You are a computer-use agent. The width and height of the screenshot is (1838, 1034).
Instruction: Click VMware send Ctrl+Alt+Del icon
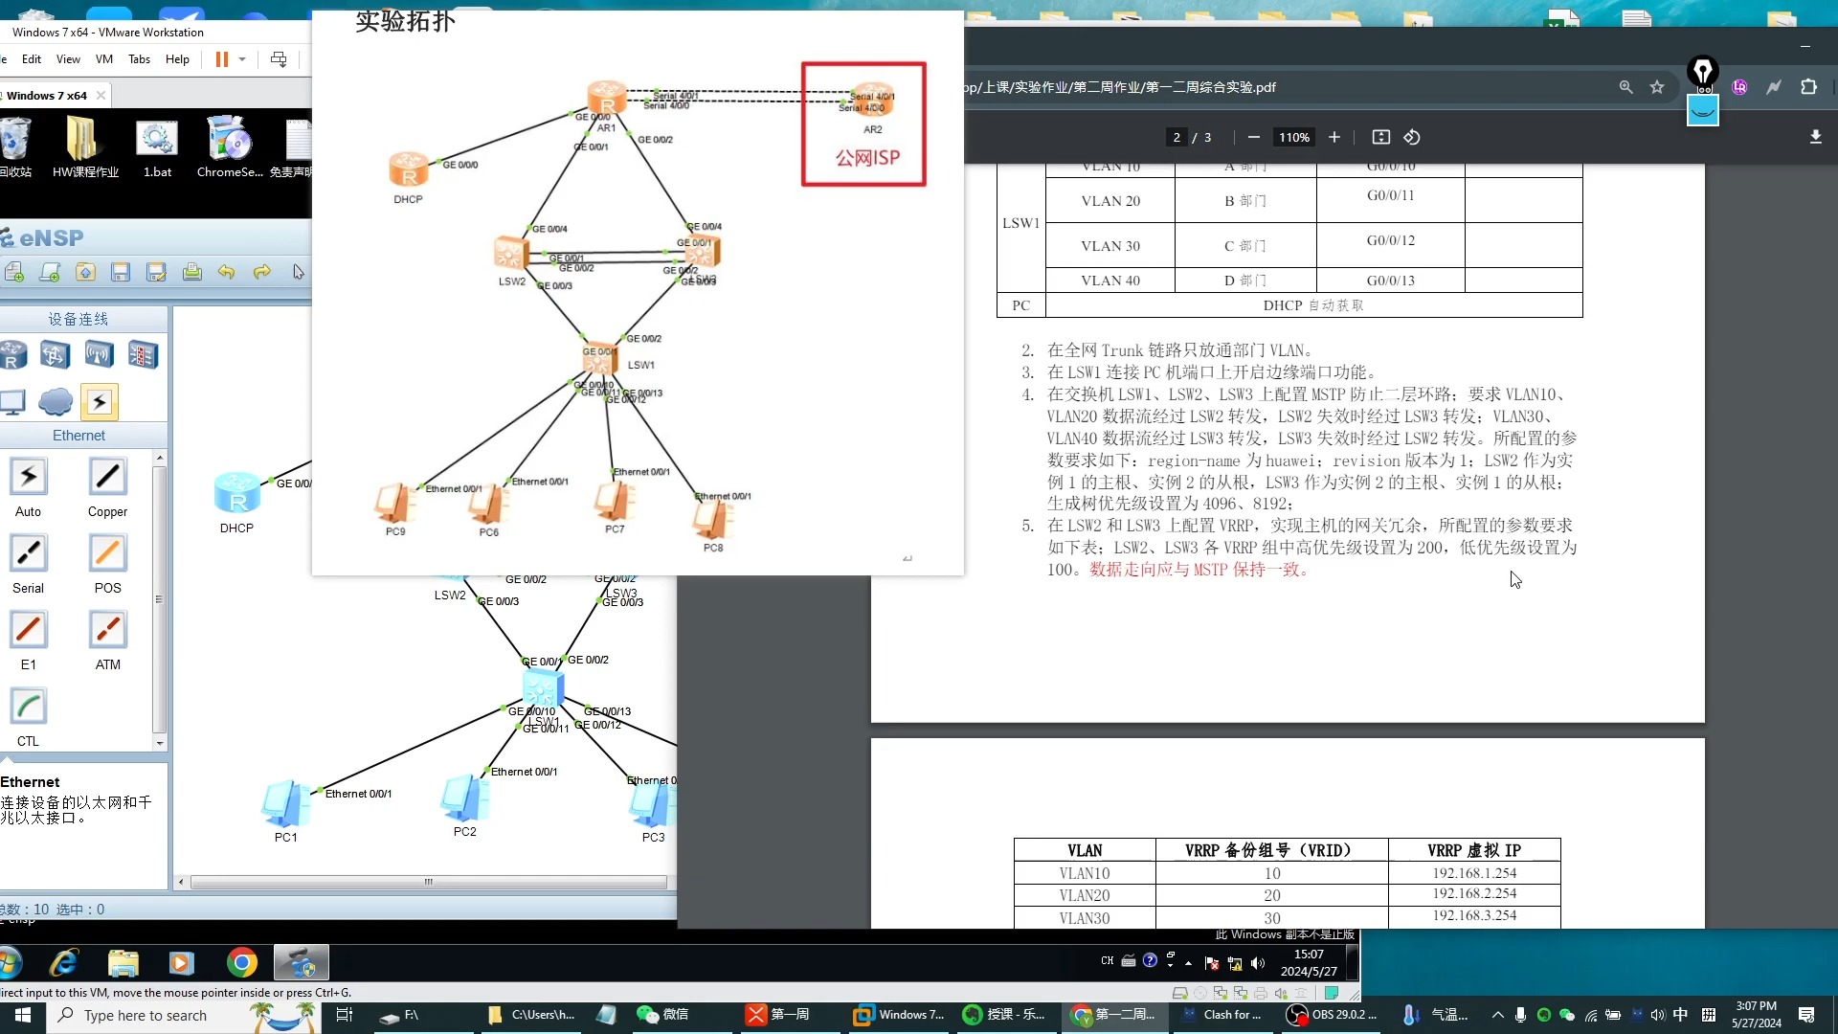[x=279, y=59]
